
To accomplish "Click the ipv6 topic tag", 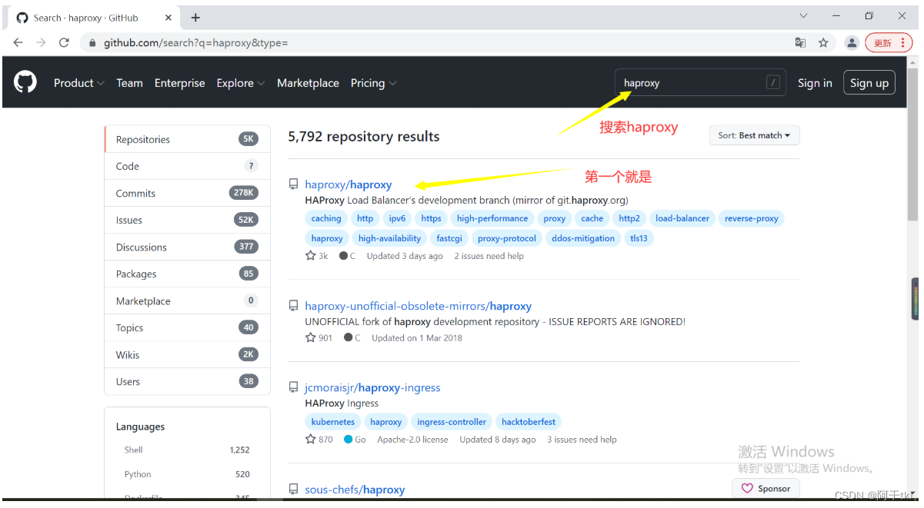I will pyautogui.click(x=398, y=218).
